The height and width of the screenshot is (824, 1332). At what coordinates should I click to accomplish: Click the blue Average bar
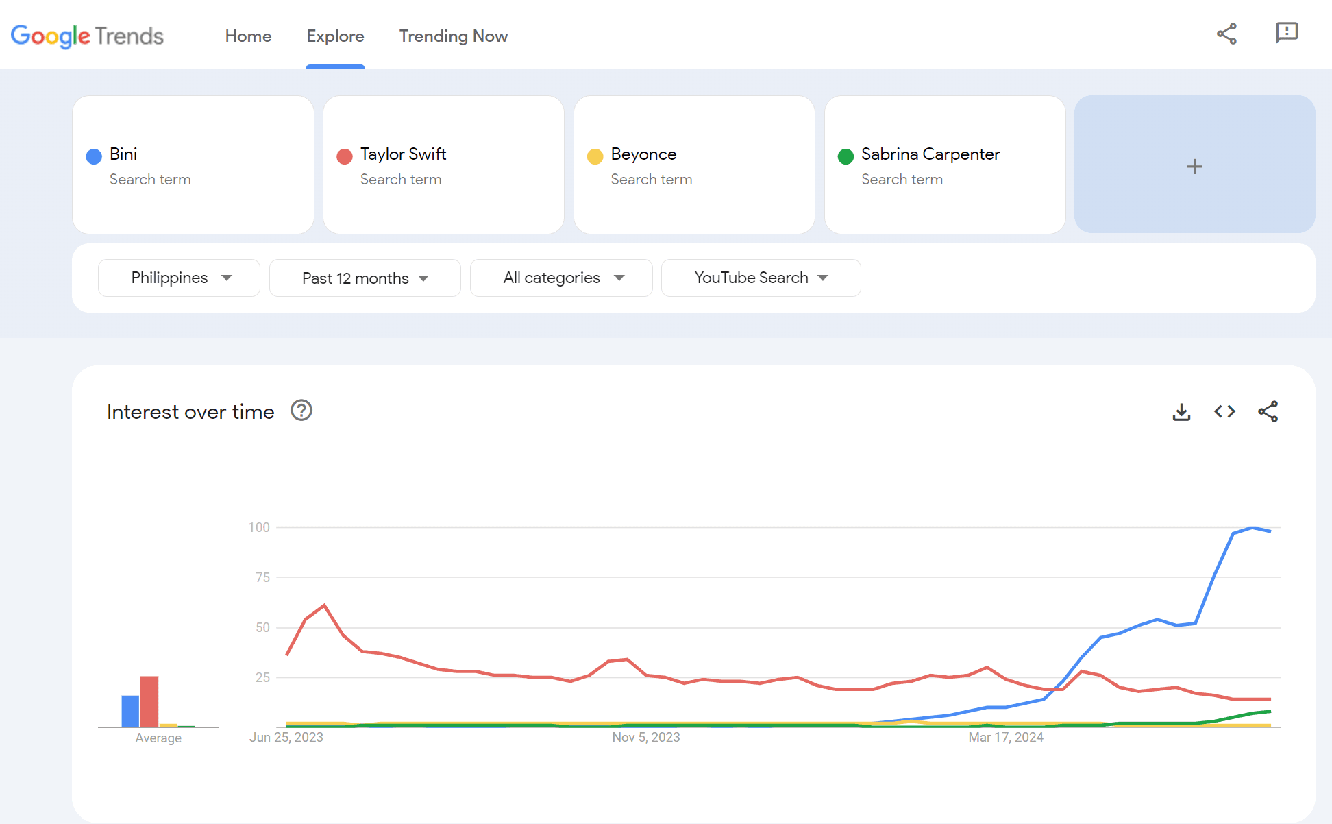tap(130, 711)
